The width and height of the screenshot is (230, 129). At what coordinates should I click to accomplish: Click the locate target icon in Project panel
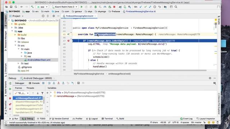(43, 16)
